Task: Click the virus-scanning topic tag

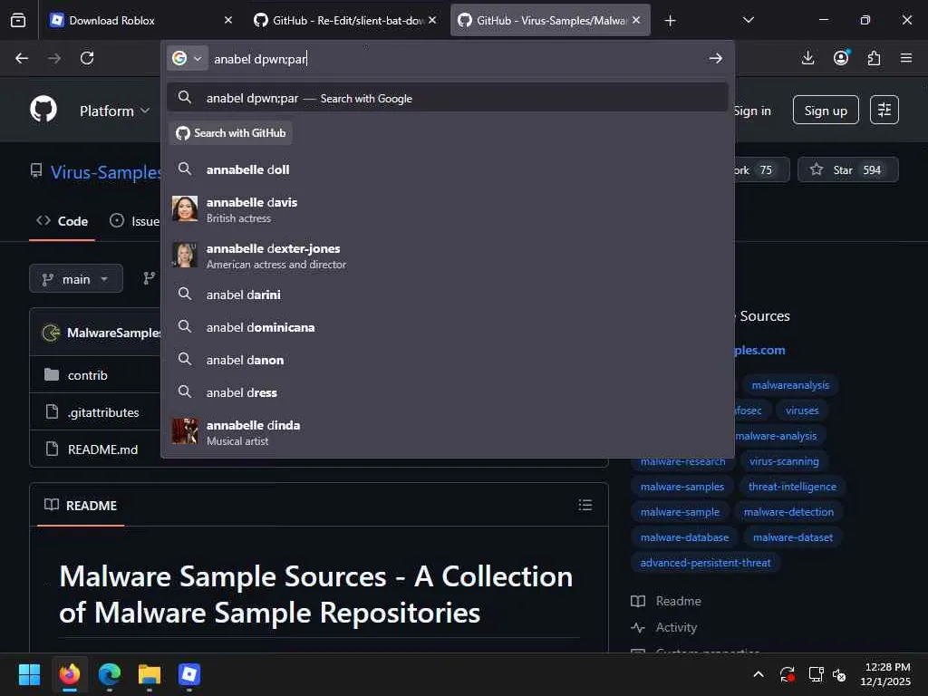Action: 784,461
